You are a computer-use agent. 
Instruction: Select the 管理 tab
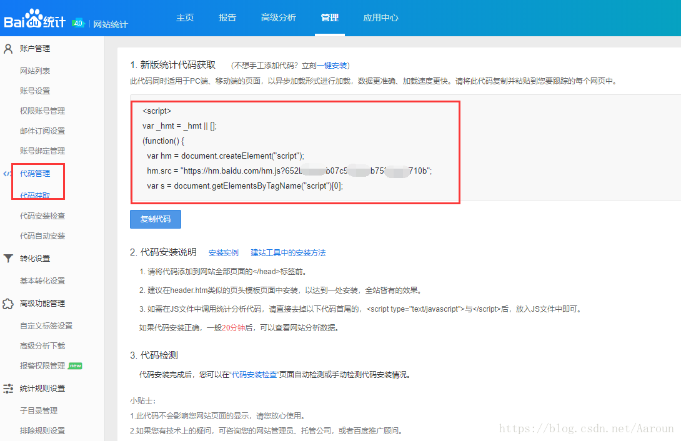point(330,17)
